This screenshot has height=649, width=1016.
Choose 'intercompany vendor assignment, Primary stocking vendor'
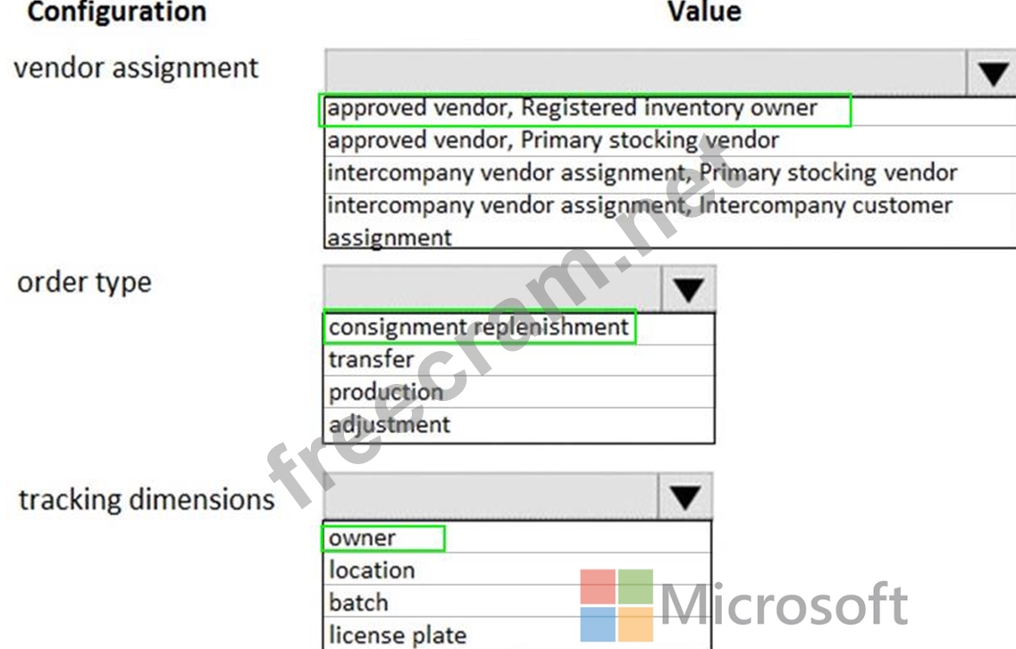click(x=642, y=173)
